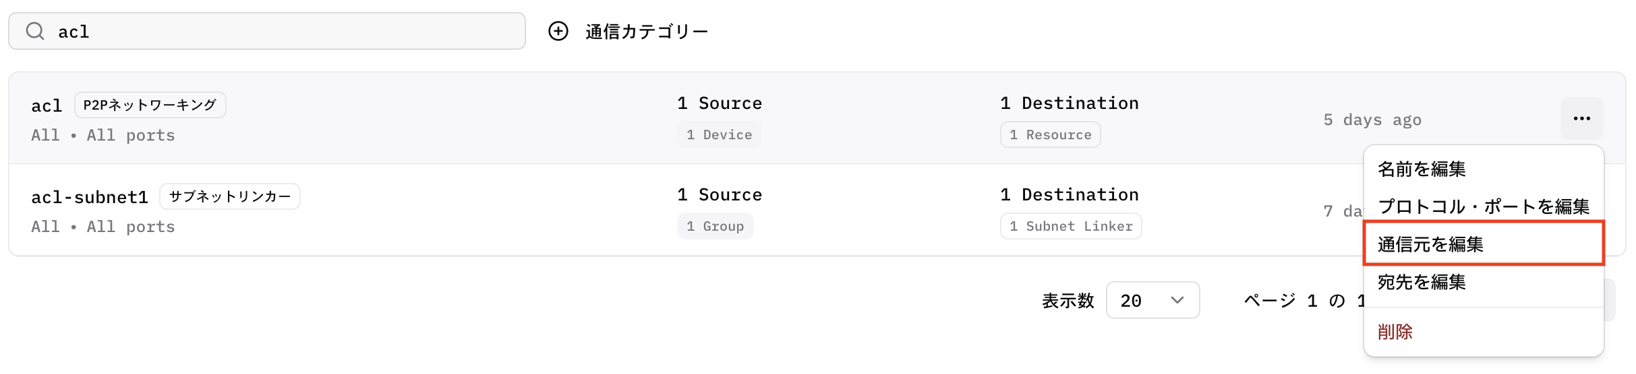The width and height of the screenshot is (1636, 374).
Task: Click the '1 Device' source badge
Action: point(720,135)
